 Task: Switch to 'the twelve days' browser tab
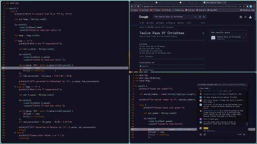pyautogui.click(x=214, y=2)
